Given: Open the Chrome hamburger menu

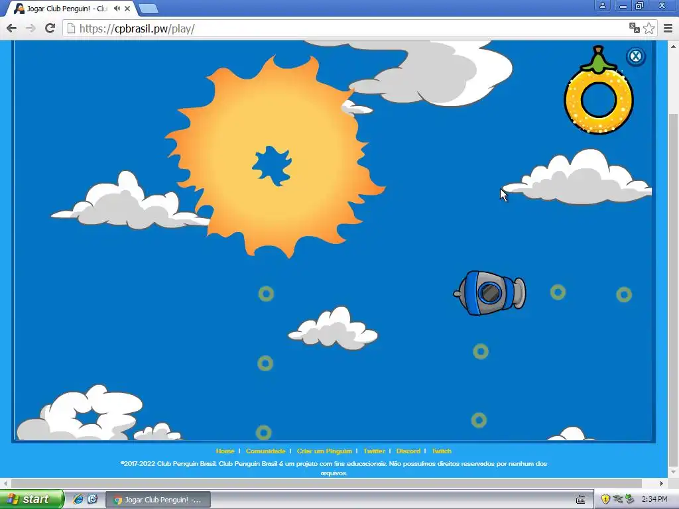Looking at the screenshot, I should coord(668,28).
